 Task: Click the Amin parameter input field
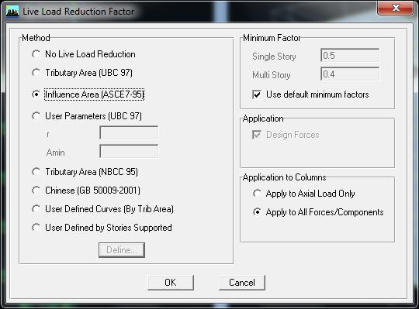(129, 151)
